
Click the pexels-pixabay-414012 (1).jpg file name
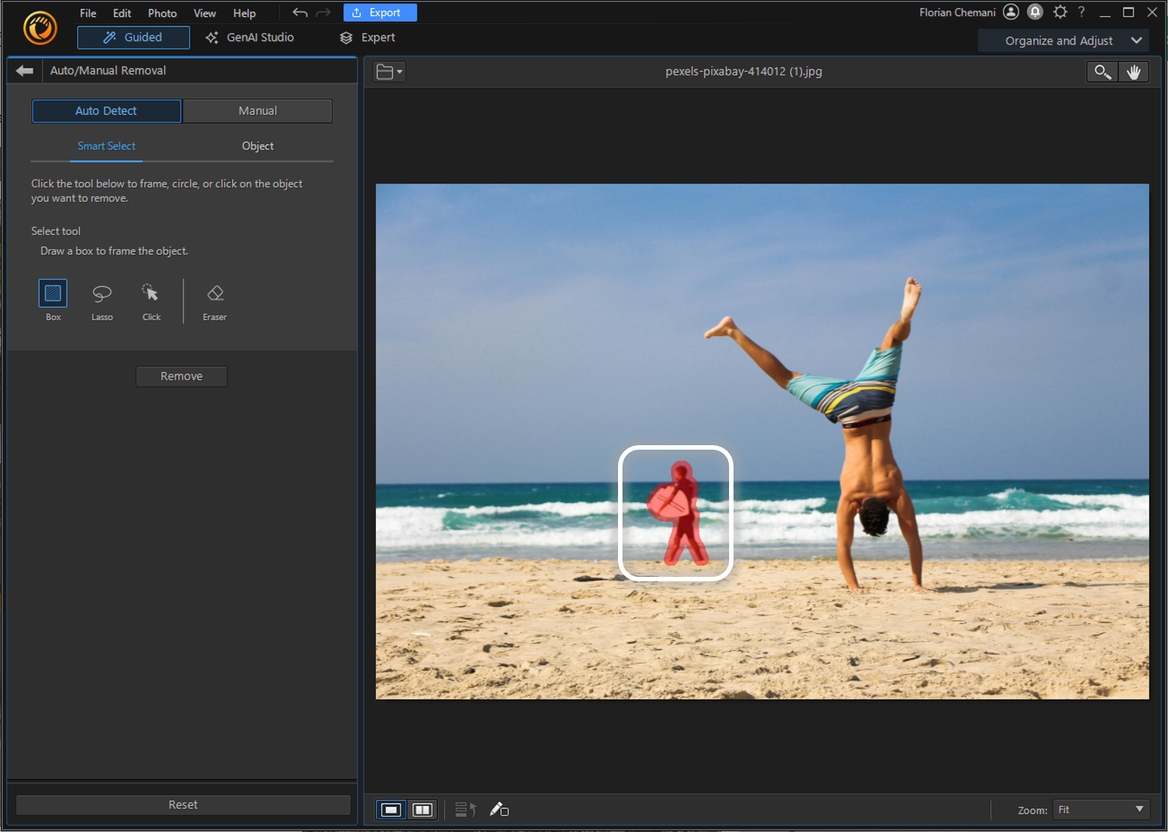pyautogui.click(x=744, y=72)
